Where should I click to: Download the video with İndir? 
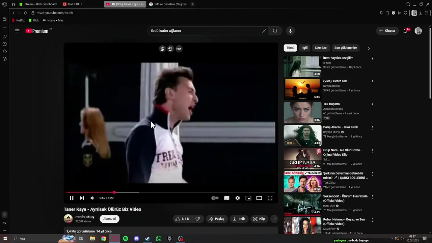[239, 219]
